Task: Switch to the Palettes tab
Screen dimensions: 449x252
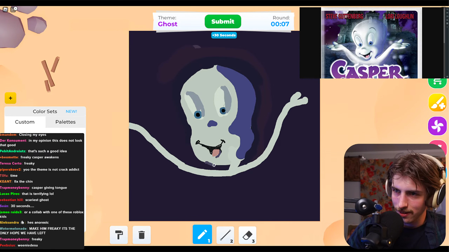Action: point(65,122)
